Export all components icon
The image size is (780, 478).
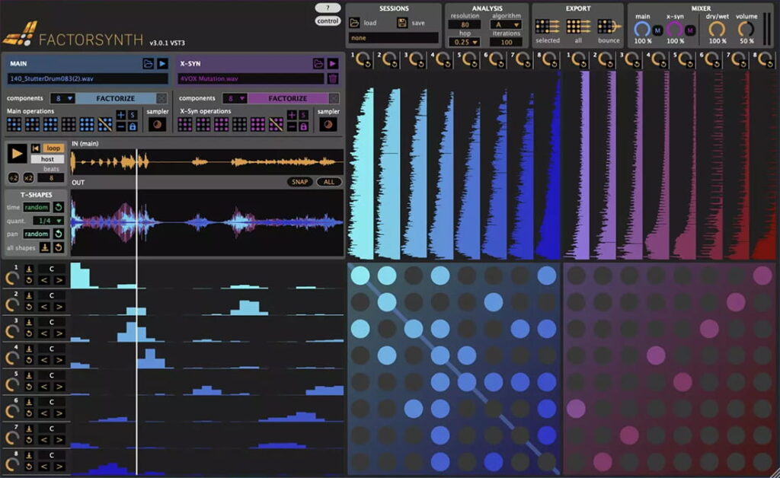click(x=578, y=27)
